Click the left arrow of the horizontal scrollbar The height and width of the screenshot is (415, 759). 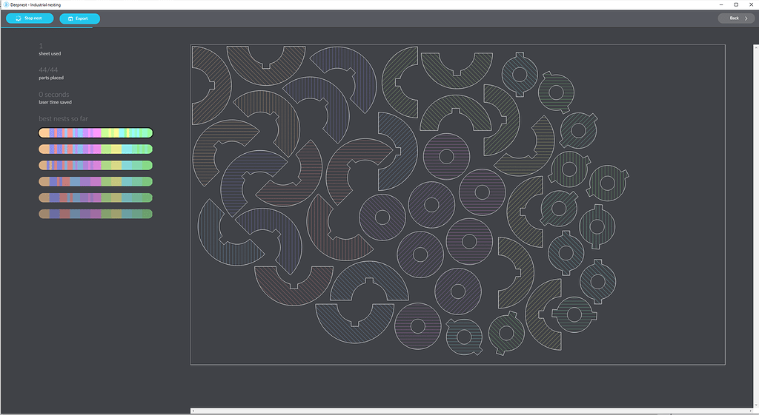193,411
